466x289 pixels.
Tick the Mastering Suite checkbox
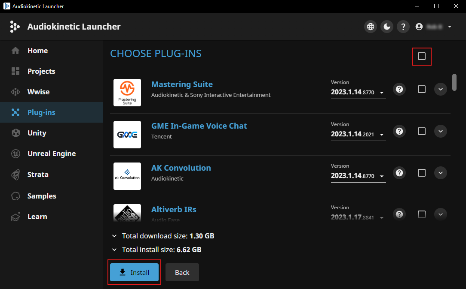point(421,89)
